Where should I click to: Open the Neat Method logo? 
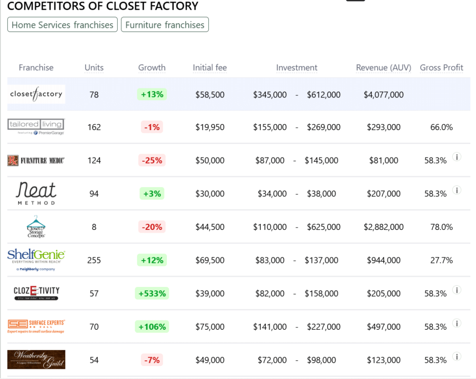[36, 193]
